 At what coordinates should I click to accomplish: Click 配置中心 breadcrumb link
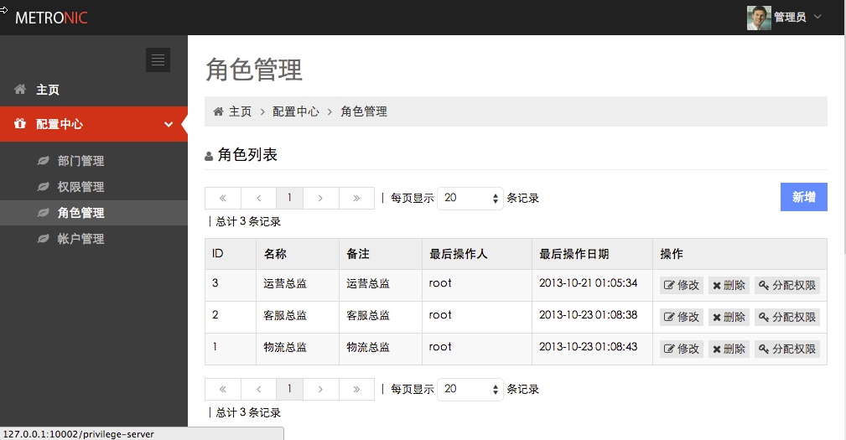[296, 111]
